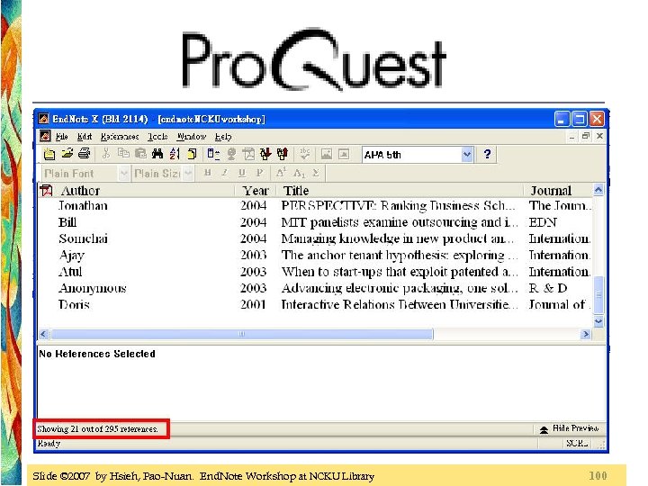The height and width of the screenshot is (486, 648).
Task: Open the Help menu
Action: pyautogui.click(x=223, y=137)
